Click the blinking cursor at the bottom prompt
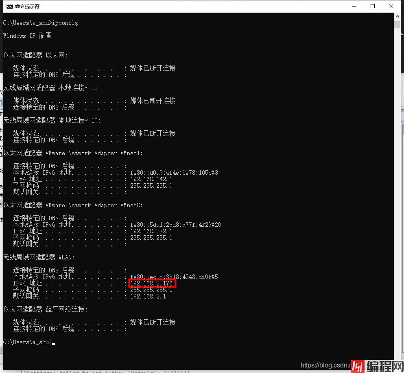The image size is (404, 373). click(x=54, y=343)
